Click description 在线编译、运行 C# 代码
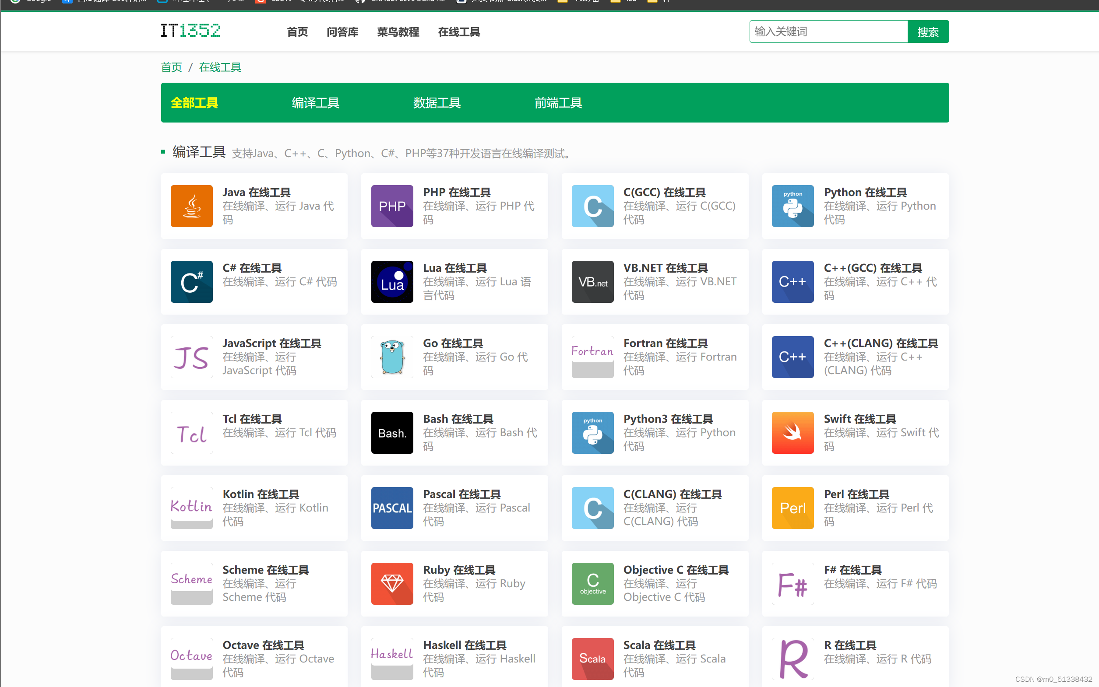Viewport: 1099px width, 687px height. (x=279, y=282)
